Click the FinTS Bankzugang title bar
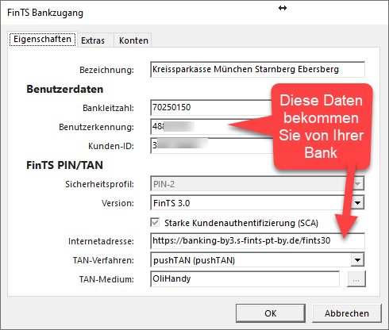This screenshot has height=330, width=389. click(194, 13)
